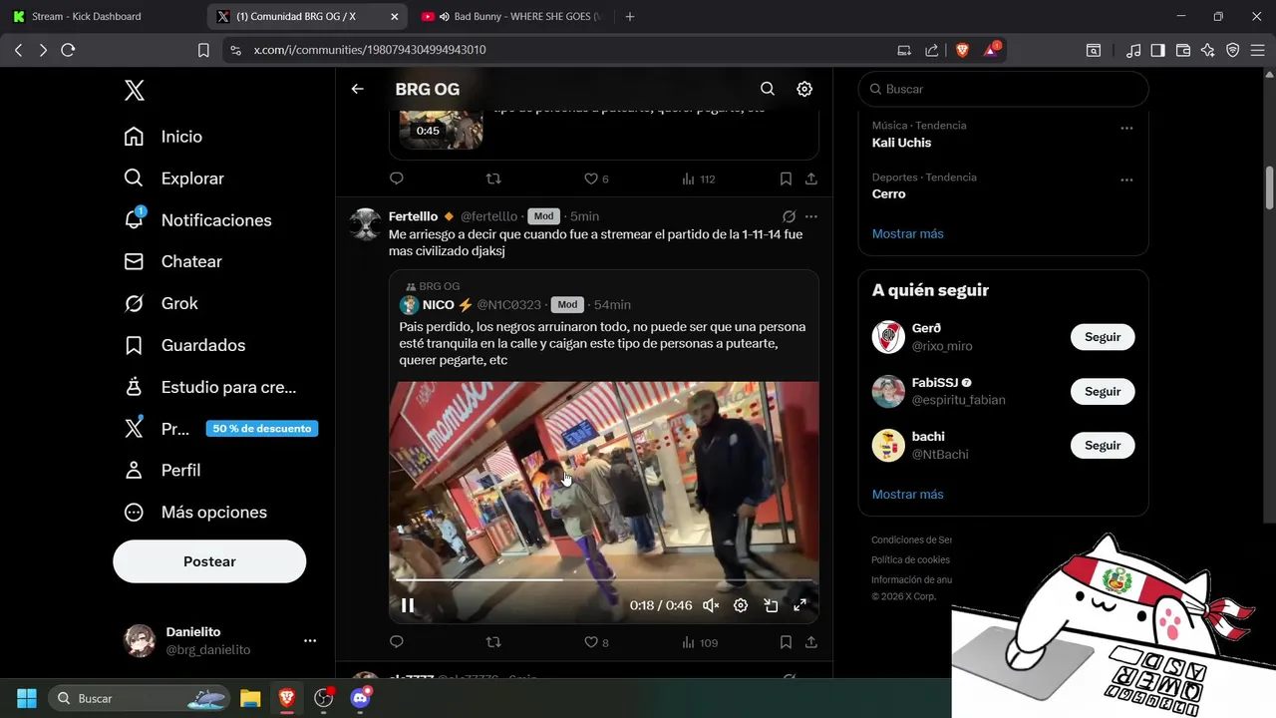The width and height of the screenshot is (1276, 718).
Task: Click the 50 % de descuento badge
Action: point(262,429)
